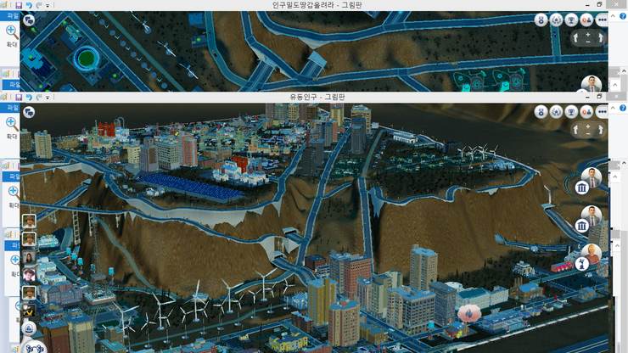Click second bank building icon in 유동인구 image
The height and width of the screenshot is (353, 628).
pos(581,226)
